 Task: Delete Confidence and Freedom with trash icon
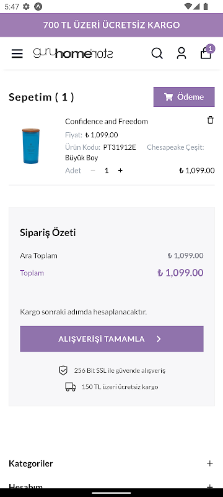click(x=211, y=120)
